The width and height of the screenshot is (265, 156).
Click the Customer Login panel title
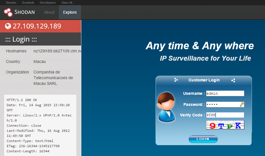pyautogui.click(x=204, y=80)
